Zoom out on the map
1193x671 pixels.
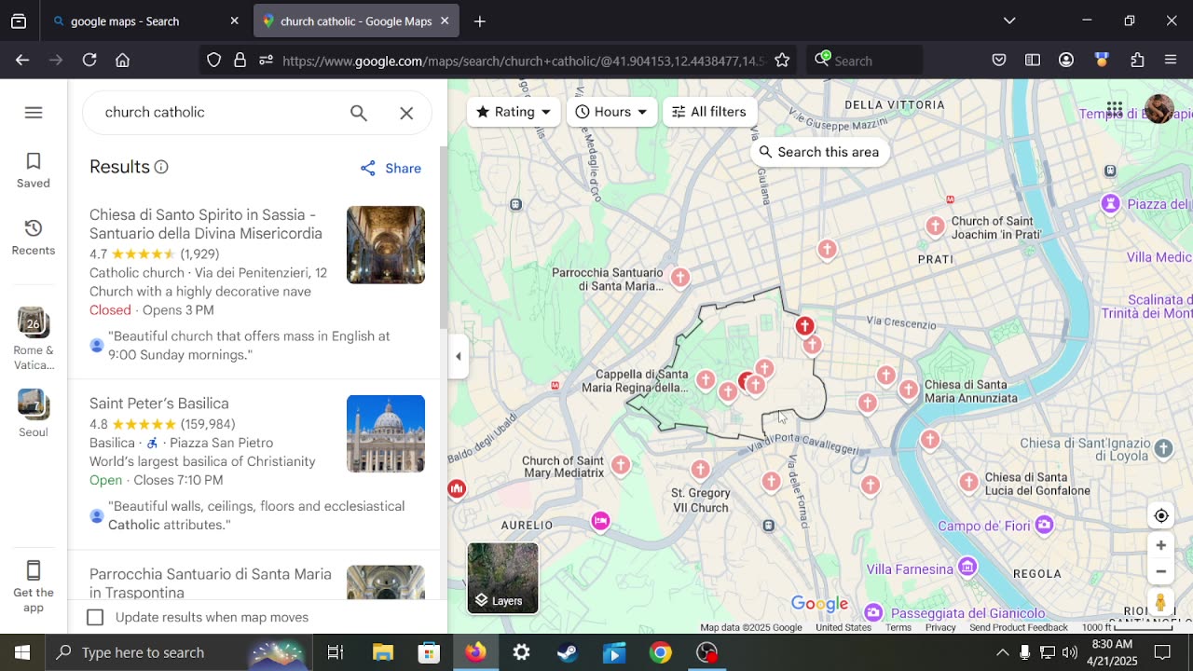point(1160,572)
